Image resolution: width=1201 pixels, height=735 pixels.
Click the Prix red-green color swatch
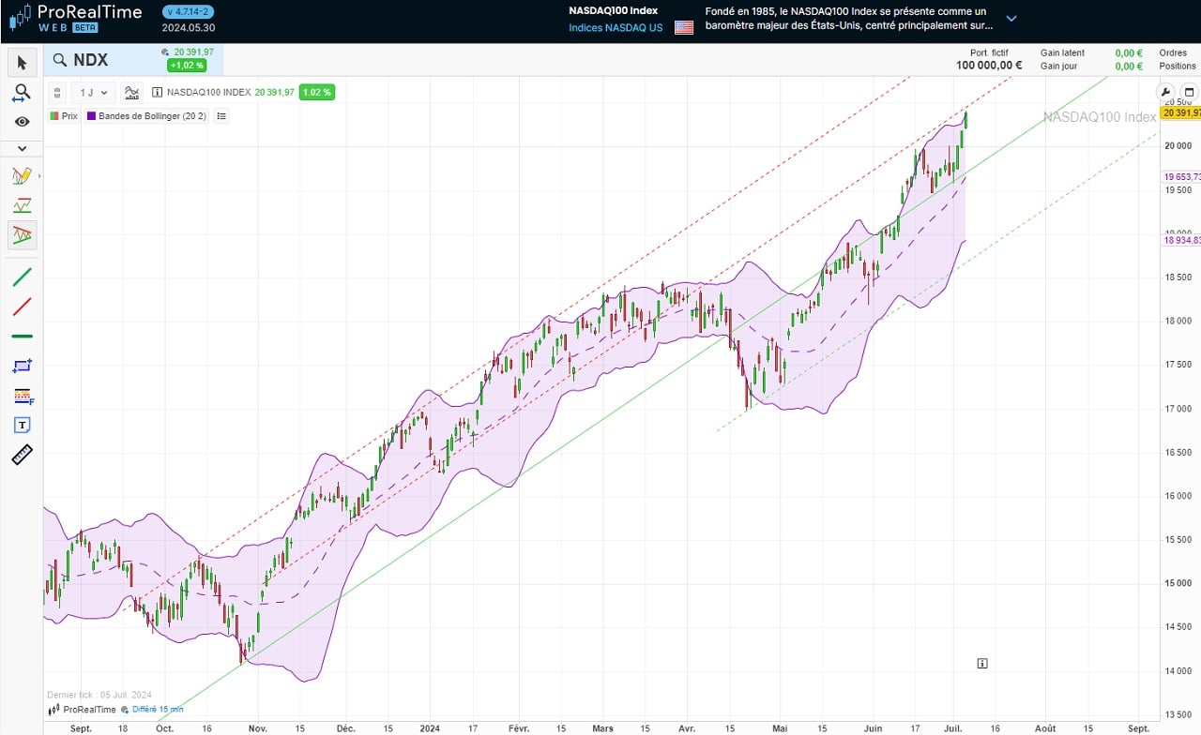(x=53, y=116)
